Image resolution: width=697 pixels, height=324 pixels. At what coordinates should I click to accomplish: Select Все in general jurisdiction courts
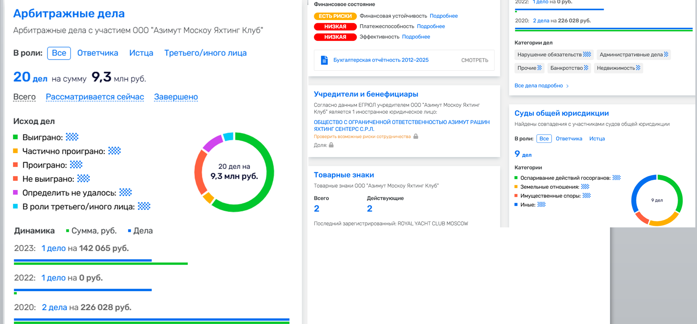(x=544, y=139)
